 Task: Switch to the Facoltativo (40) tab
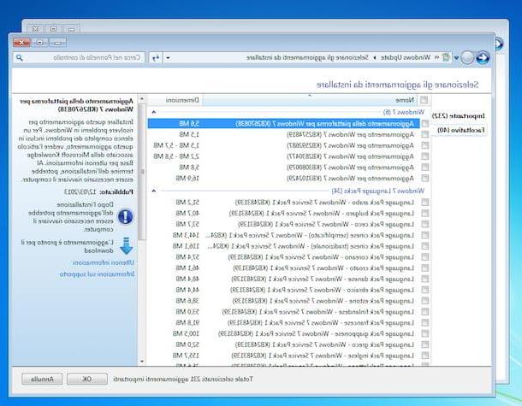(460, 130)
